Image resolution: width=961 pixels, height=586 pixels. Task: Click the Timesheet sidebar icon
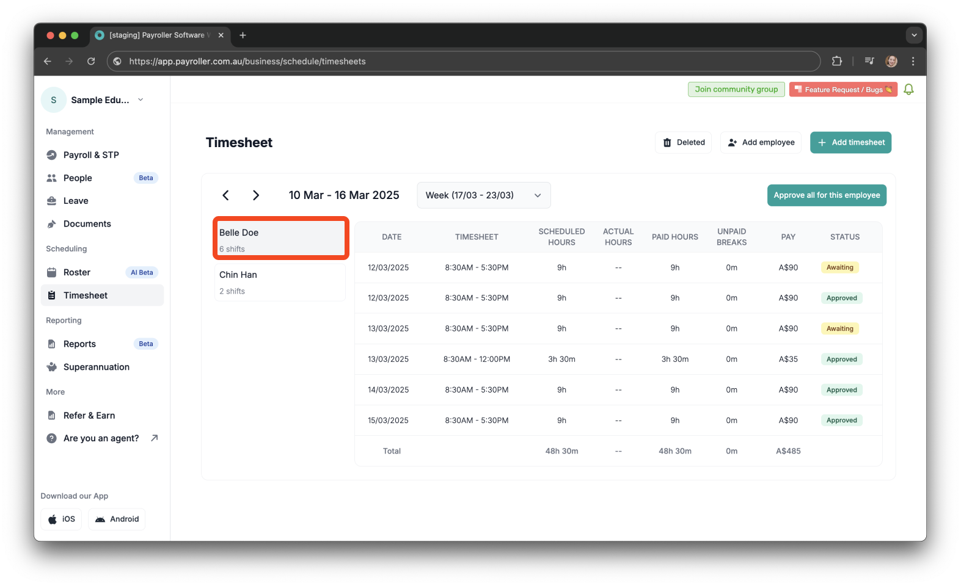coord(52,295)
